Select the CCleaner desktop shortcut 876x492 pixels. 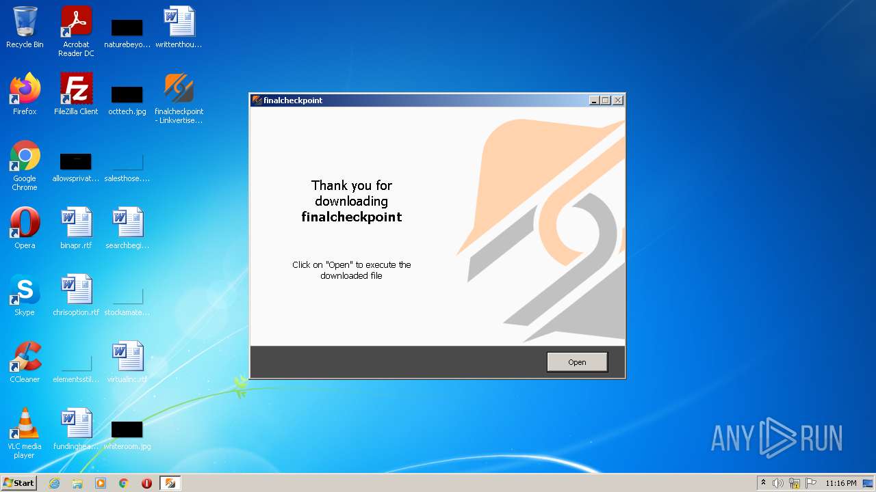pos(25,362)
